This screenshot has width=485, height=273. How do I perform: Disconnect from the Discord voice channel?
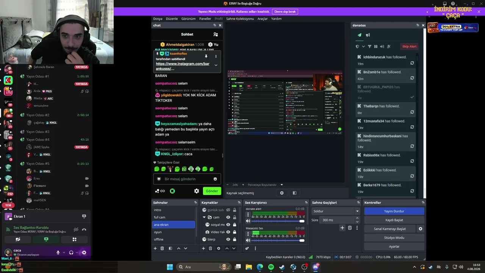[x=84, y=229]
